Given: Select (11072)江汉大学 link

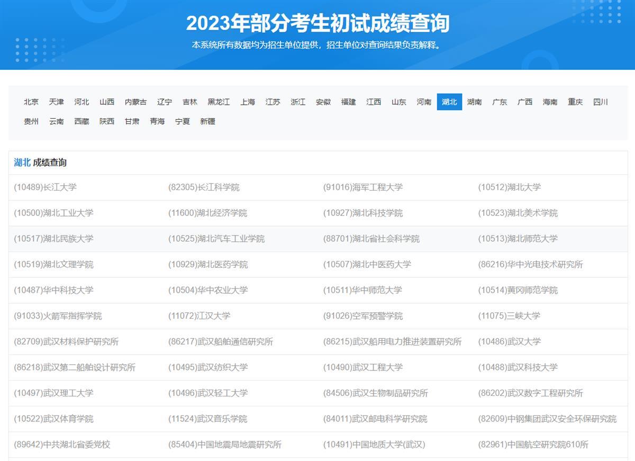Looking at the screenshot, I should (199, 316).
